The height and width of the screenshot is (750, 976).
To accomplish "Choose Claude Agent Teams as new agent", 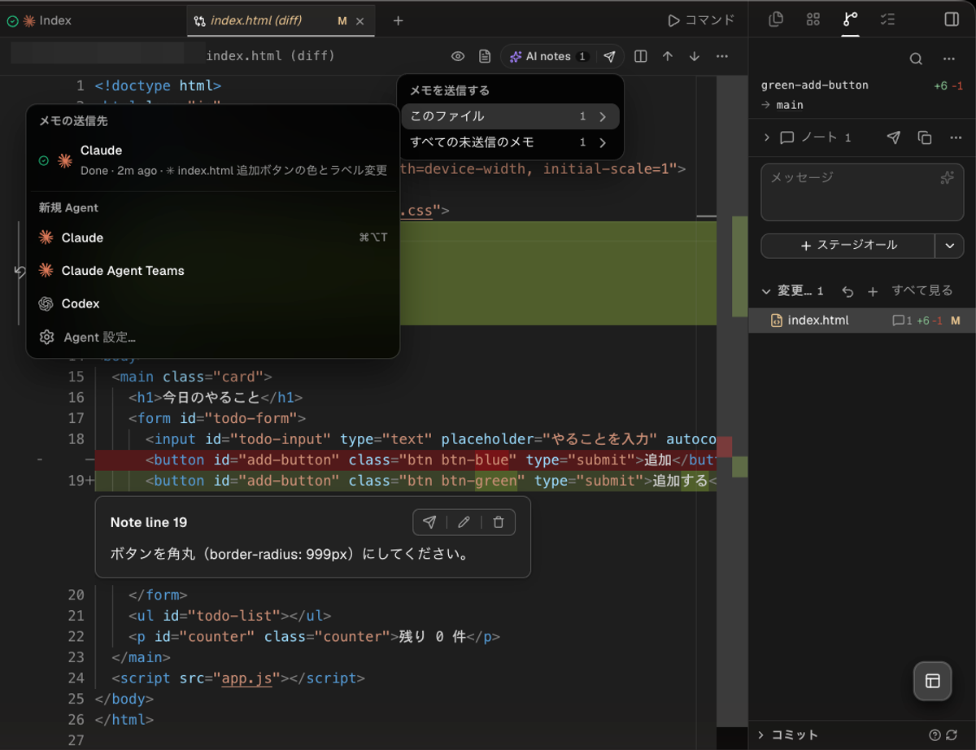I will click(x=213, y=271).
